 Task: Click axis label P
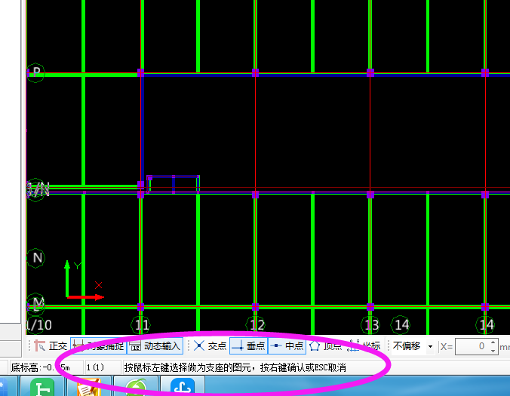(x=35, y=72)
